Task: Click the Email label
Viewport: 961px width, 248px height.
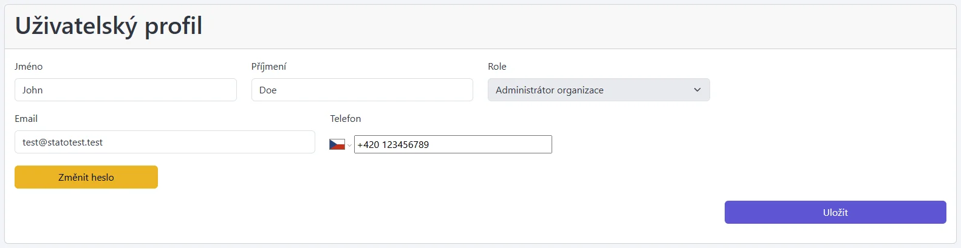Action: (26, 119)
